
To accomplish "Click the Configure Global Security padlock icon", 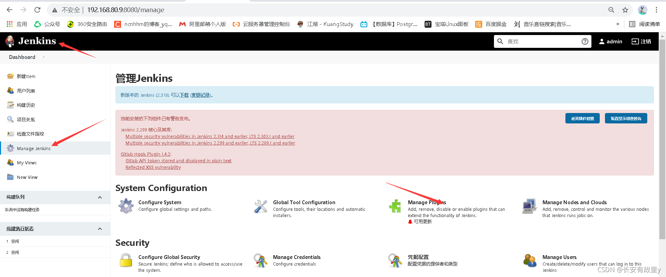I will [x=126, y=260].
